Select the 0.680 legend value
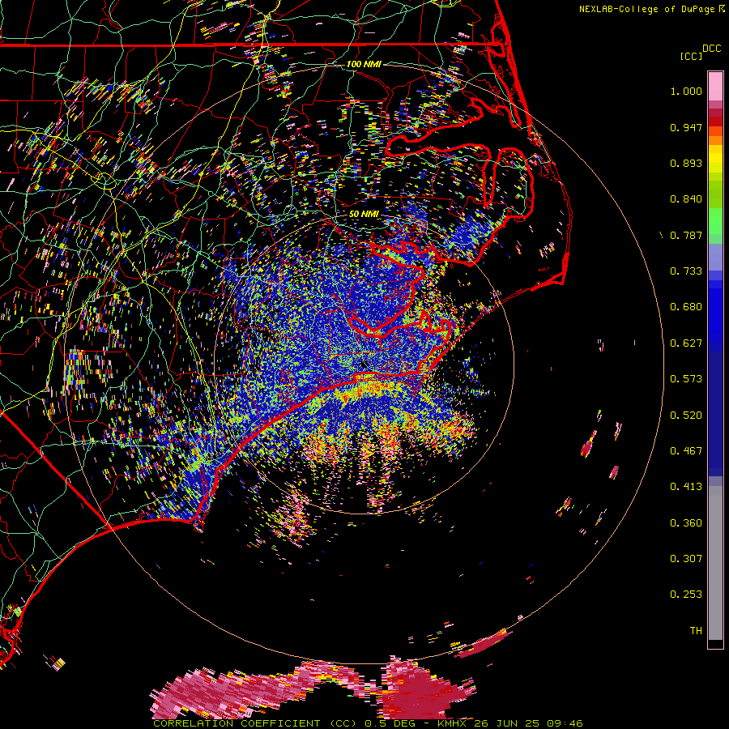729x729 pixels. tap(686, 307)
